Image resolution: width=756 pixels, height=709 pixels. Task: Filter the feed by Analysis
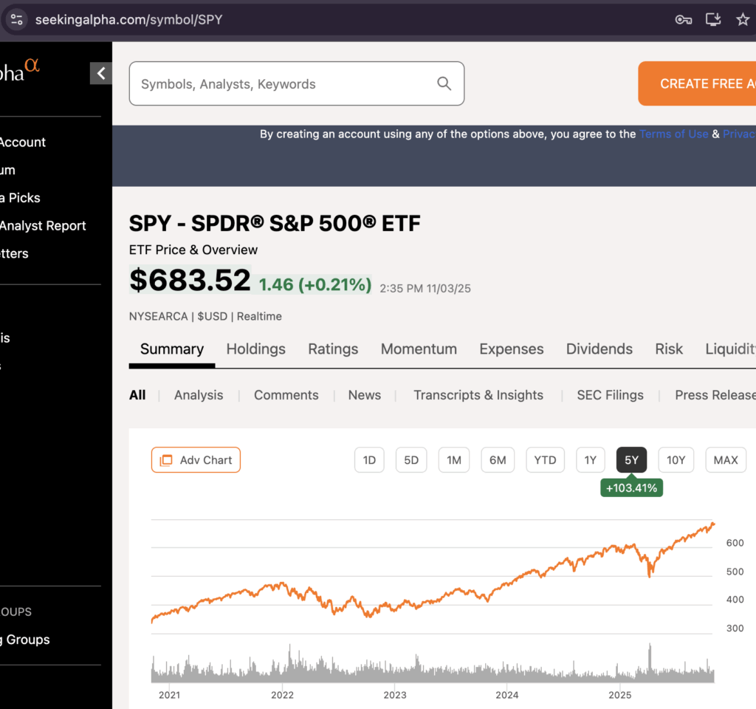[198, 395]
